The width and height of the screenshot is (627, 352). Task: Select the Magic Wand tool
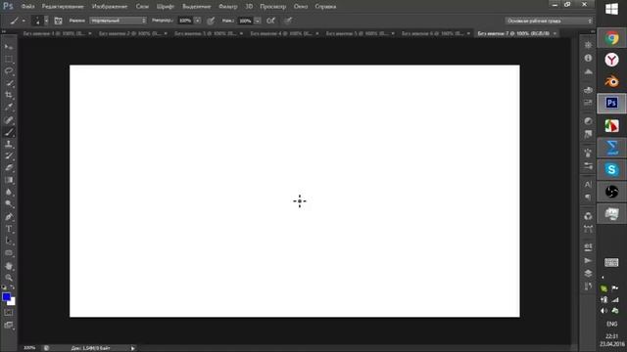pyautogui.click(x=9, y=83)
